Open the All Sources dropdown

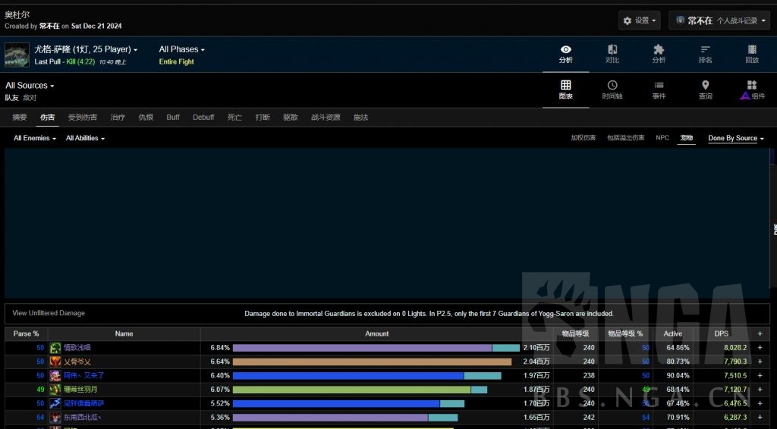(x=30, y=86)
